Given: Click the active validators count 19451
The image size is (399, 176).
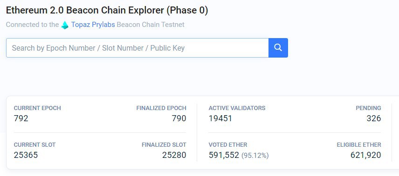Looking at the screenshot, I should [x=220, y=118].
